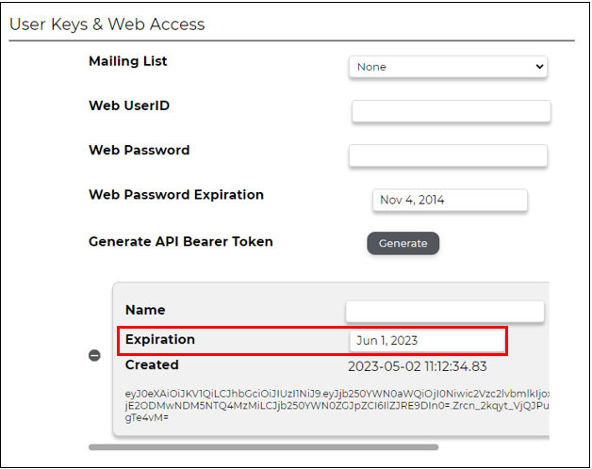The image size is (592, 469).
Task: Click the Mailing List label
Action: coord(127,61)
